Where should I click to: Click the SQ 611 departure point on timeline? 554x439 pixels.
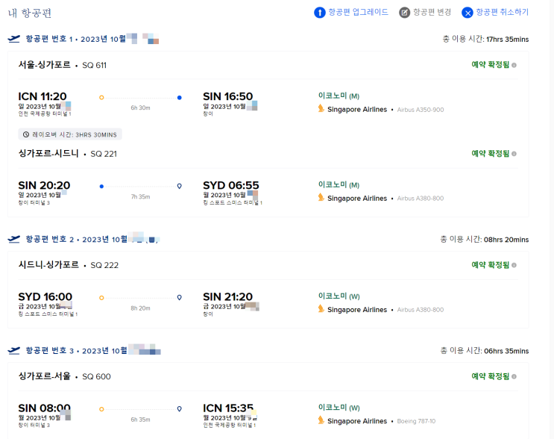(x=101, y=97)
